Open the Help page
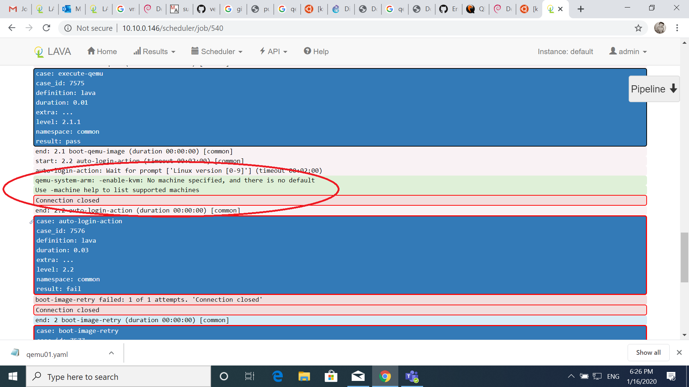Viewport: 689px width, 387px height. (x=316, y=52)
